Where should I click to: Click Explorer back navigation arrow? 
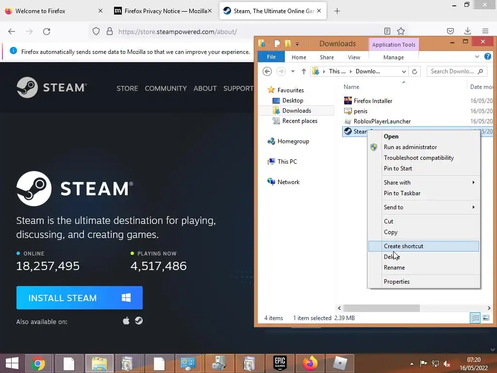pyautogui.click(x=267, y=71)
